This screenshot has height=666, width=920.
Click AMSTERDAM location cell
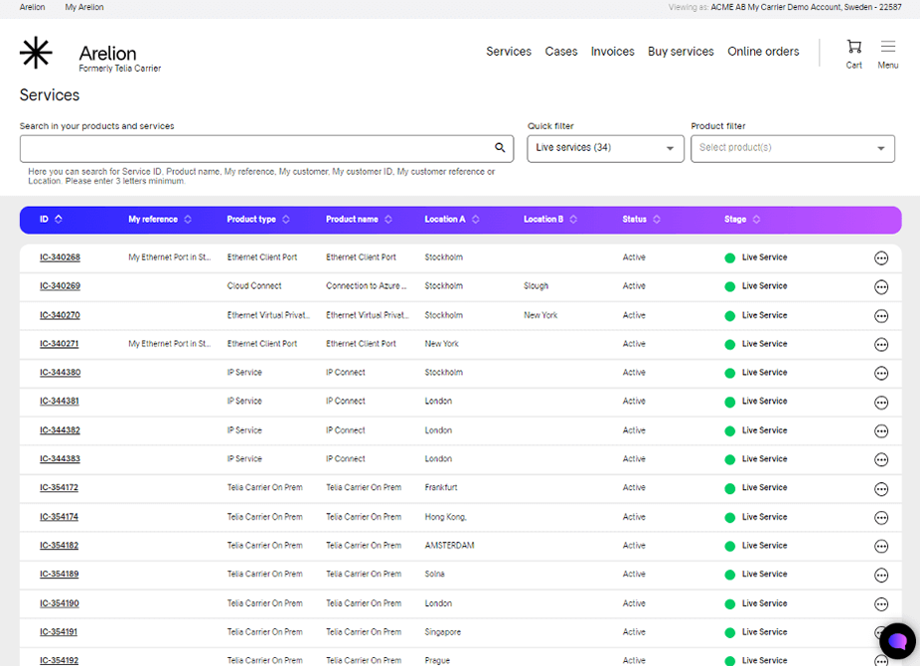[449, 546]
